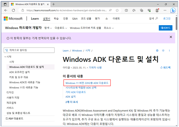Select Windows ADK 다운로드 및 설치 tree item
This screenshot has height=127, width=179.
(31, 67)
